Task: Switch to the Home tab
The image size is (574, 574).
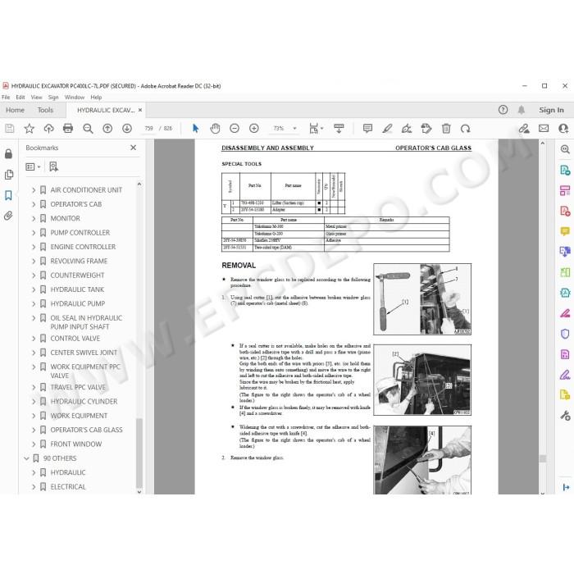Action: 15,110
